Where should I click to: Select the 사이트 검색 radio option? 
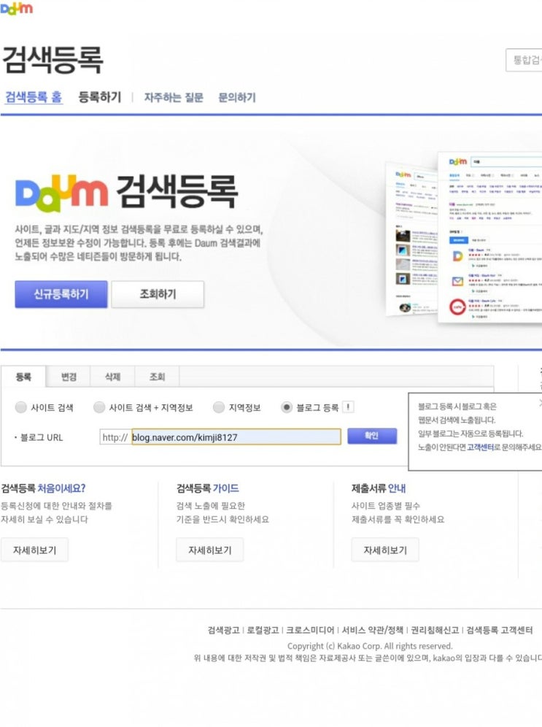[21, 407]
